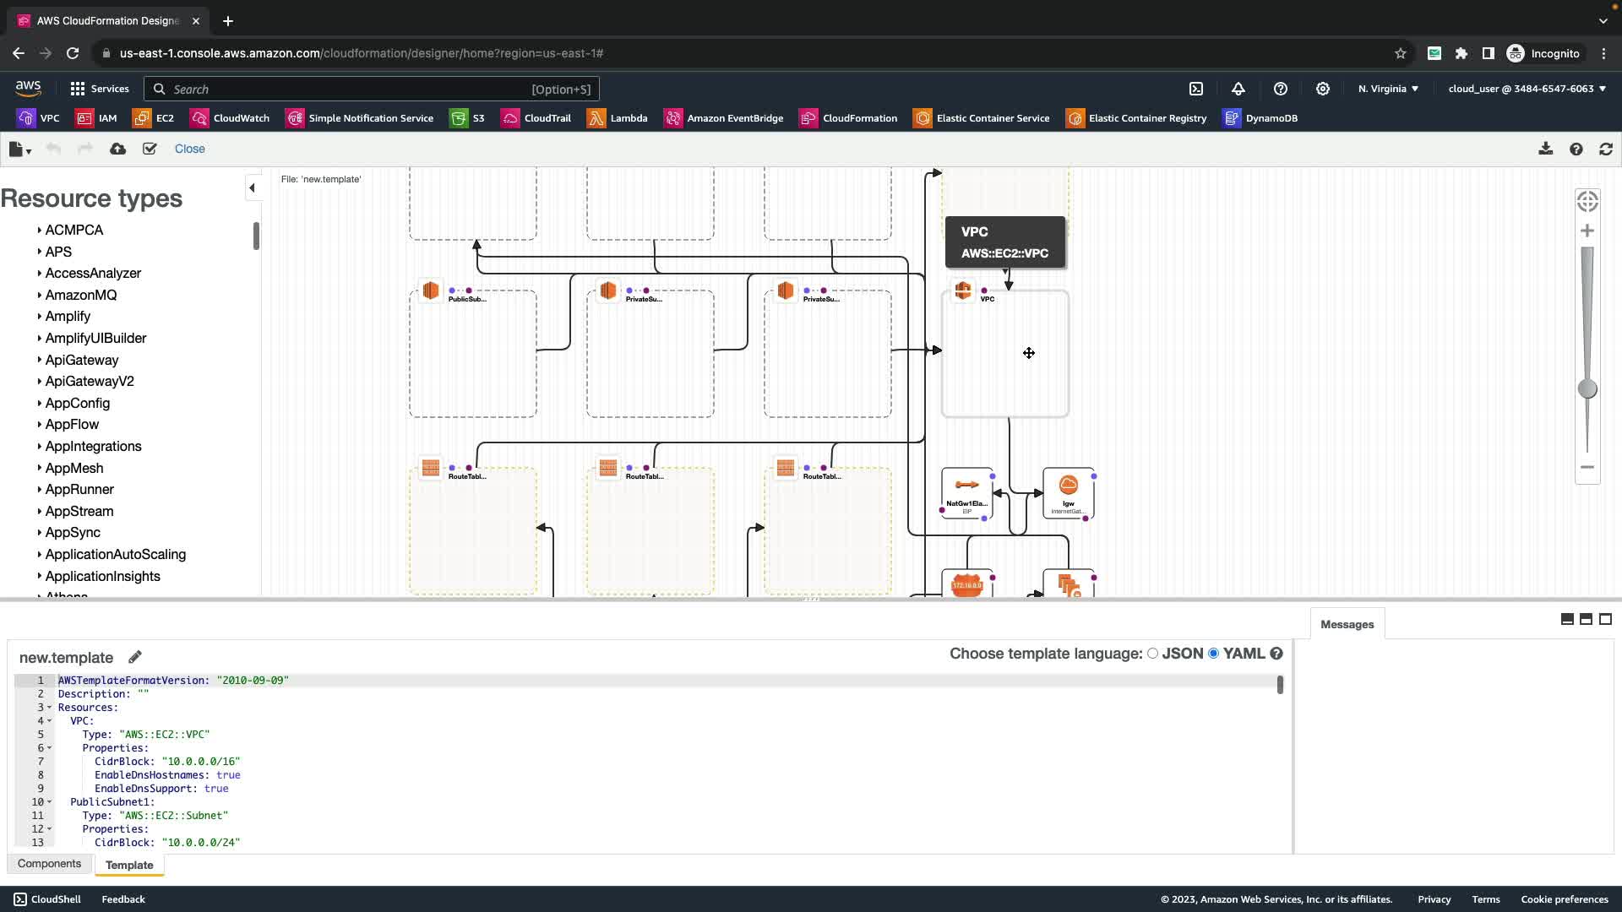This screenshot has height=912, width=1622.
Task: Open the File menu dropdown
Action: pos(19,149)
